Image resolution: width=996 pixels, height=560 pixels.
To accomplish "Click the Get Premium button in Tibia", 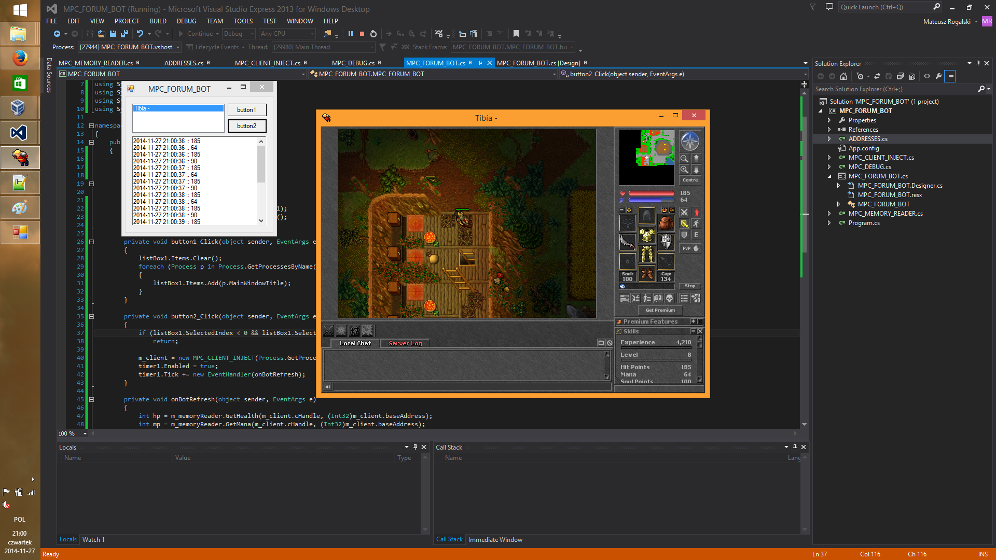I will (660, 310).
